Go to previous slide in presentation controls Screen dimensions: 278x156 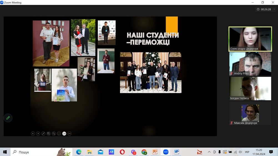(x=33, y=134)
